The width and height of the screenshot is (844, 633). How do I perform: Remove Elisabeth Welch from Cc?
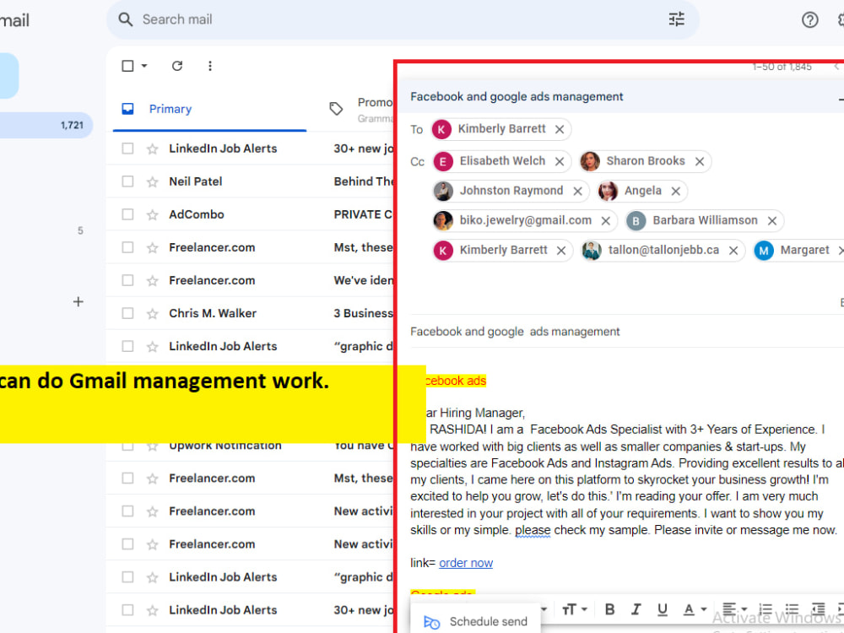point(560,161)
